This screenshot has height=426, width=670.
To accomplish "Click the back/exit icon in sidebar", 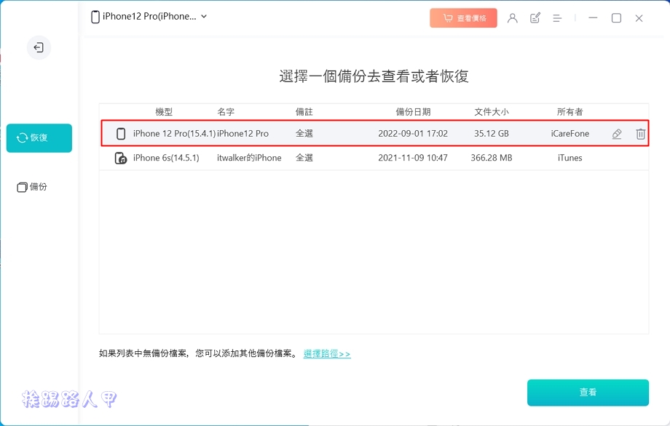I will coord(39,48).
